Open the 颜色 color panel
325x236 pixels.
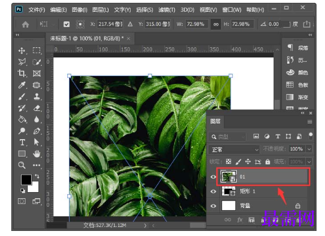tap(298, 73)
